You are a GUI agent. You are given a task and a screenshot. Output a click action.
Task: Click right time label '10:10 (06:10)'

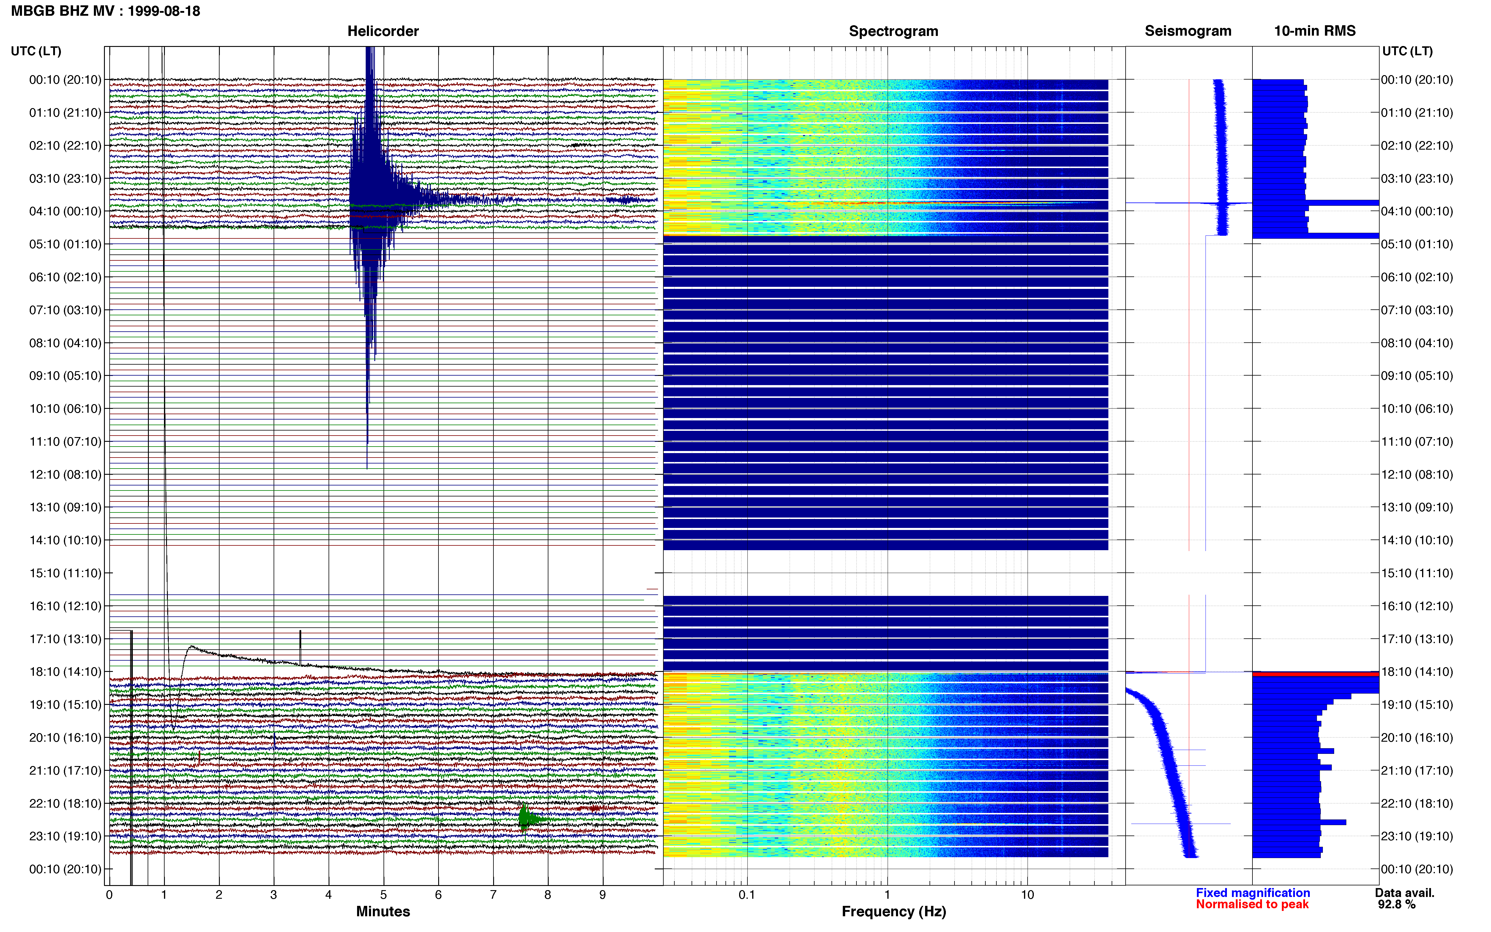[1417, 409]
